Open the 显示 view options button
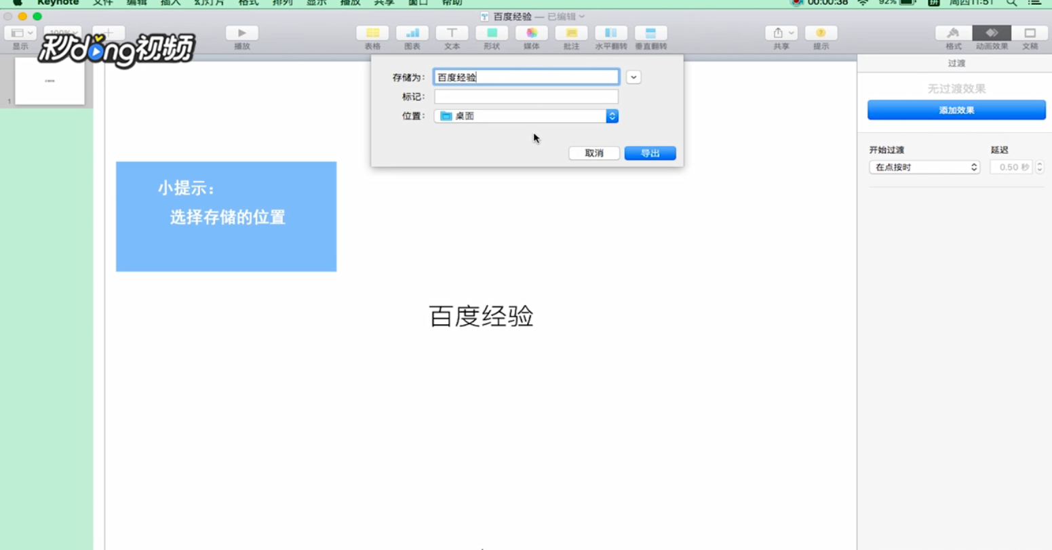 pyautogui.click(x=20, y=33)
